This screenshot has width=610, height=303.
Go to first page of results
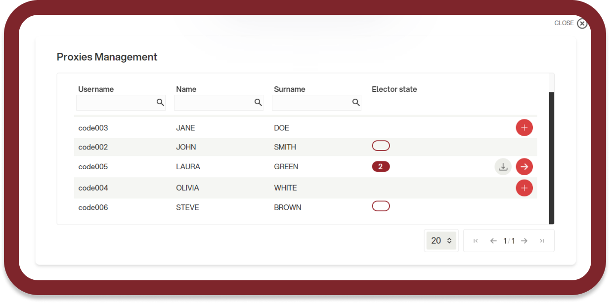coord(476,241)
